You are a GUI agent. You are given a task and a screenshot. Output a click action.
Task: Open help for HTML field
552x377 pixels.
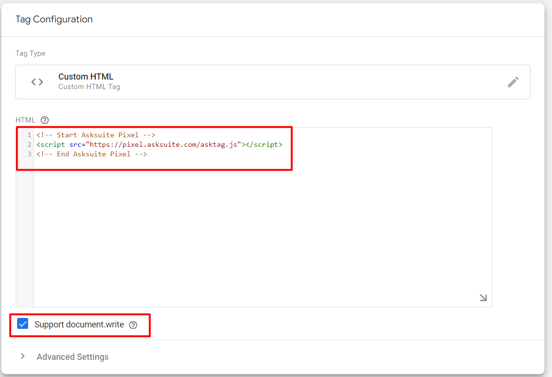tap(45, 120)
